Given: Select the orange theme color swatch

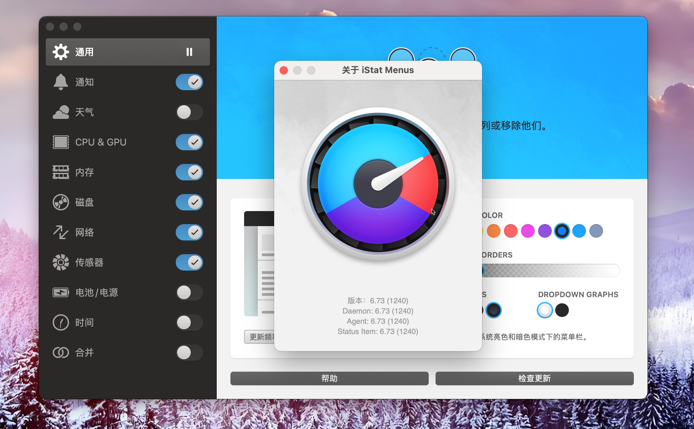Looking at the screenshot, I should coord(494,231).
